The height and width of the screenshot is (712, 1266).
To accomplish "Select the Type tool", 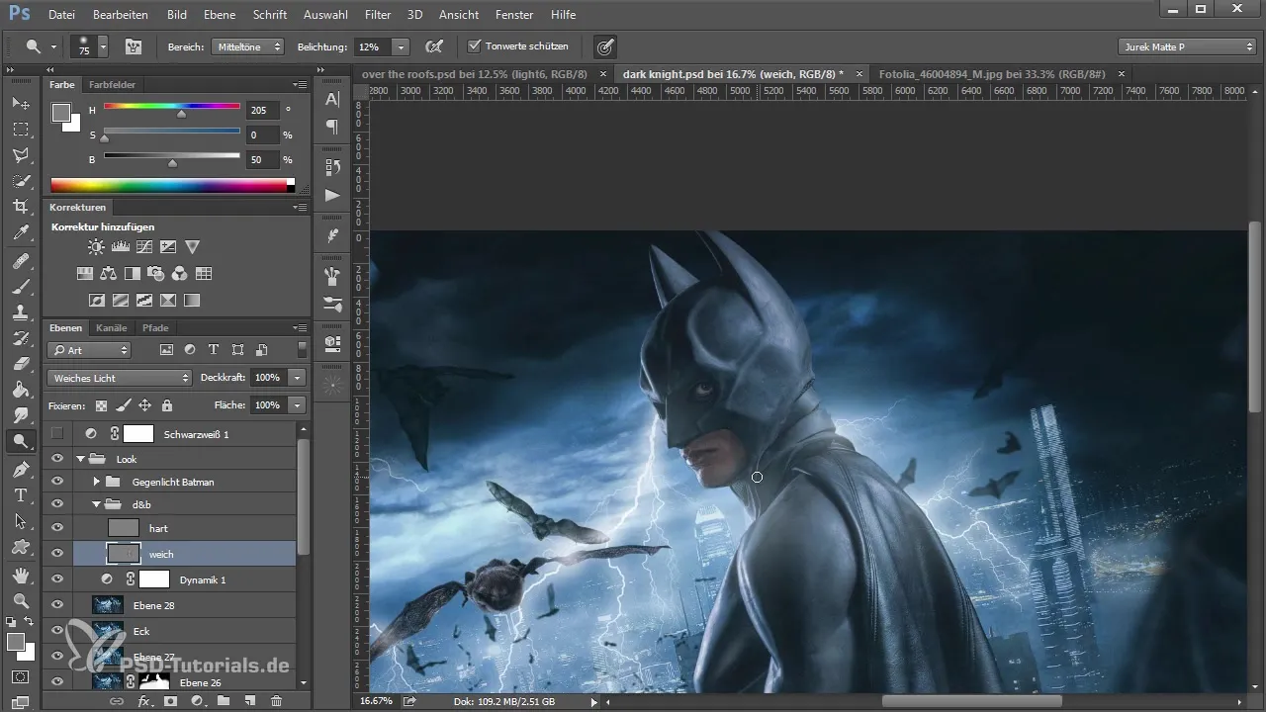I will point(20,494).
